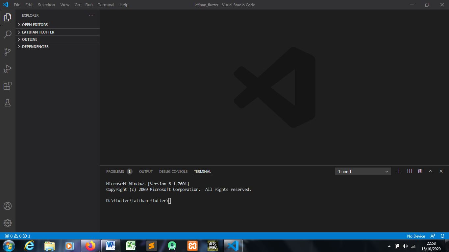Maximize the panel with the chevron toggle

431,171
